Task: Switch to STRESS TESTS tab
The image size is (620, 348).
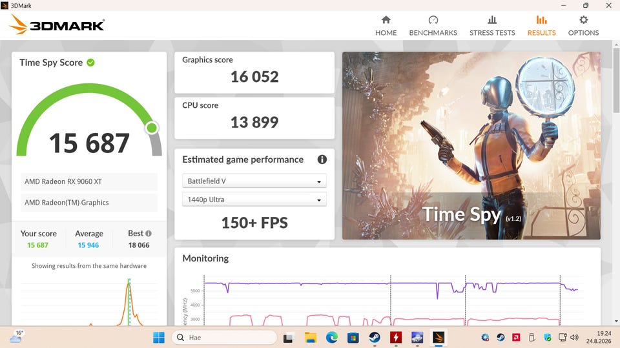Action: [x=492, y=26]
